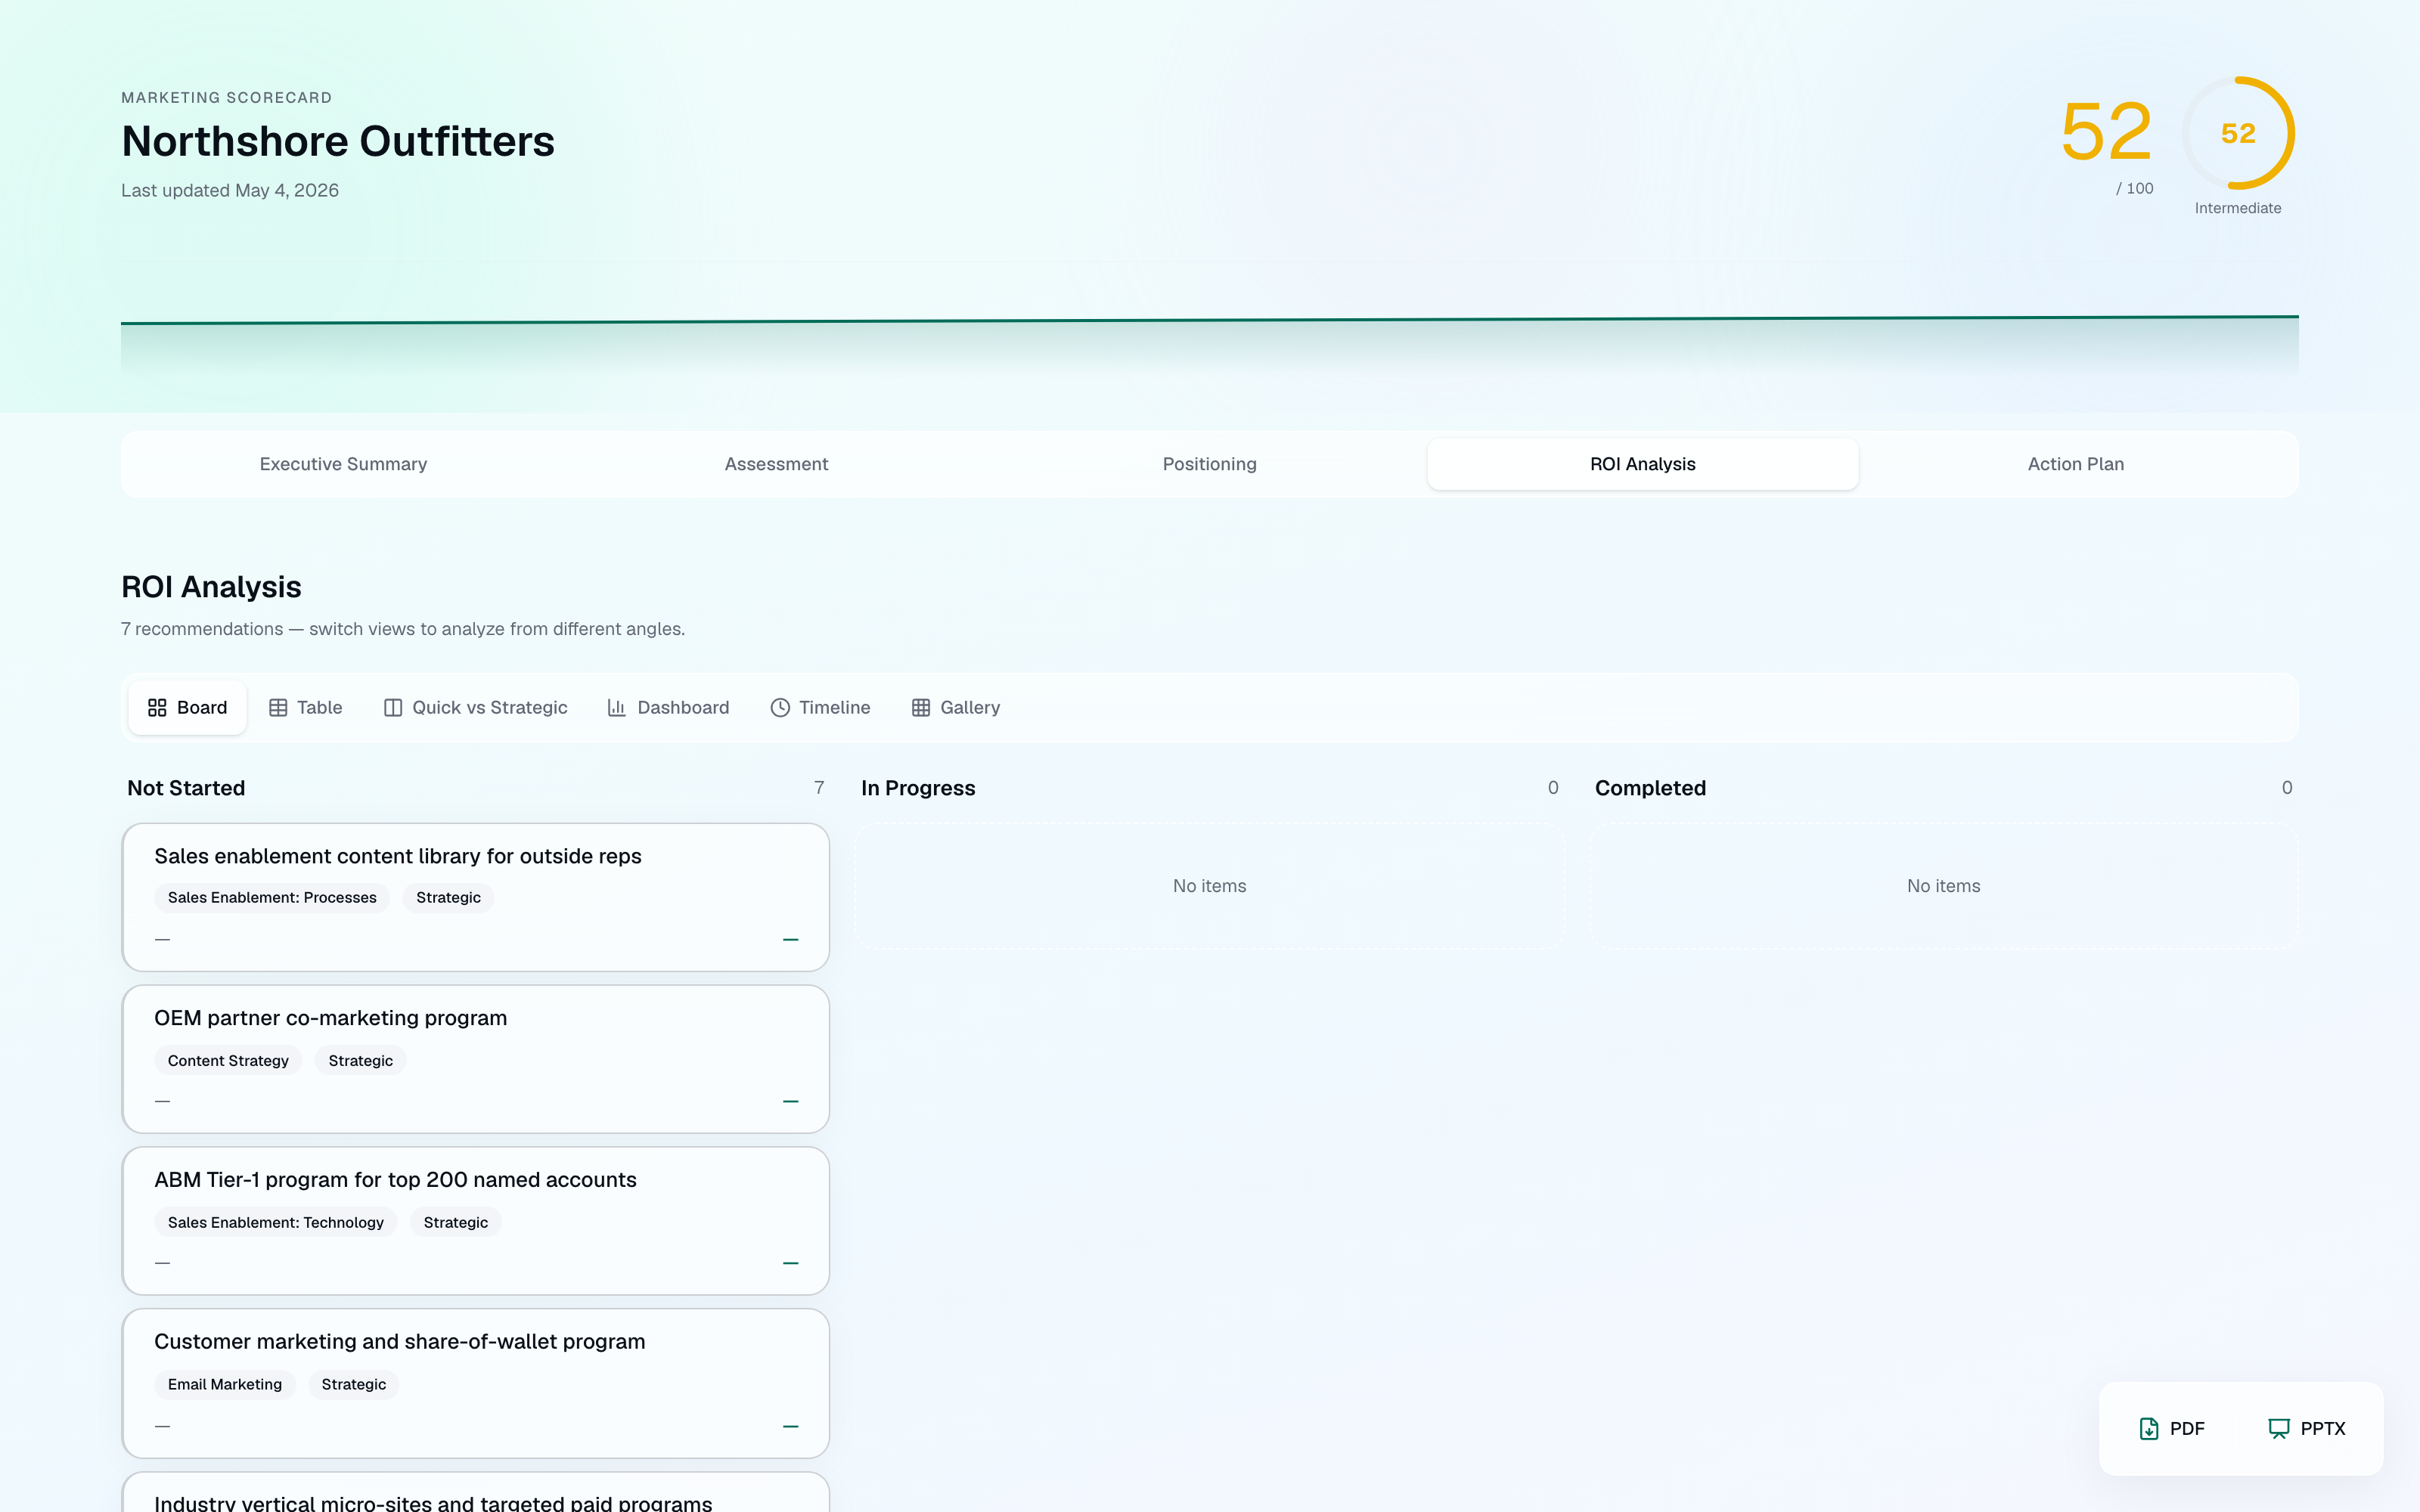The height and width of the screenshot is (1512, 2420).
Task: Switch to Timeline view label
Action: 835,708
